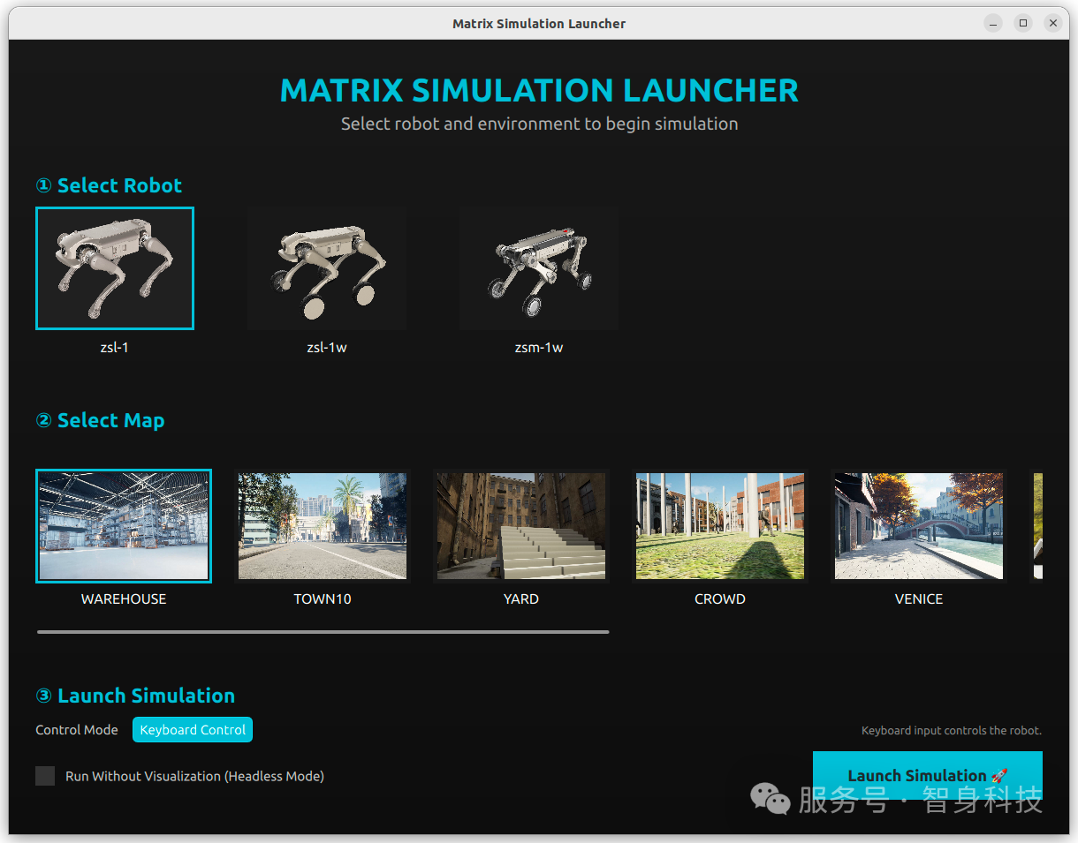This screenshot has width=1078, height=843.
Task: Maximize the launcher window
Action: 1023,24
